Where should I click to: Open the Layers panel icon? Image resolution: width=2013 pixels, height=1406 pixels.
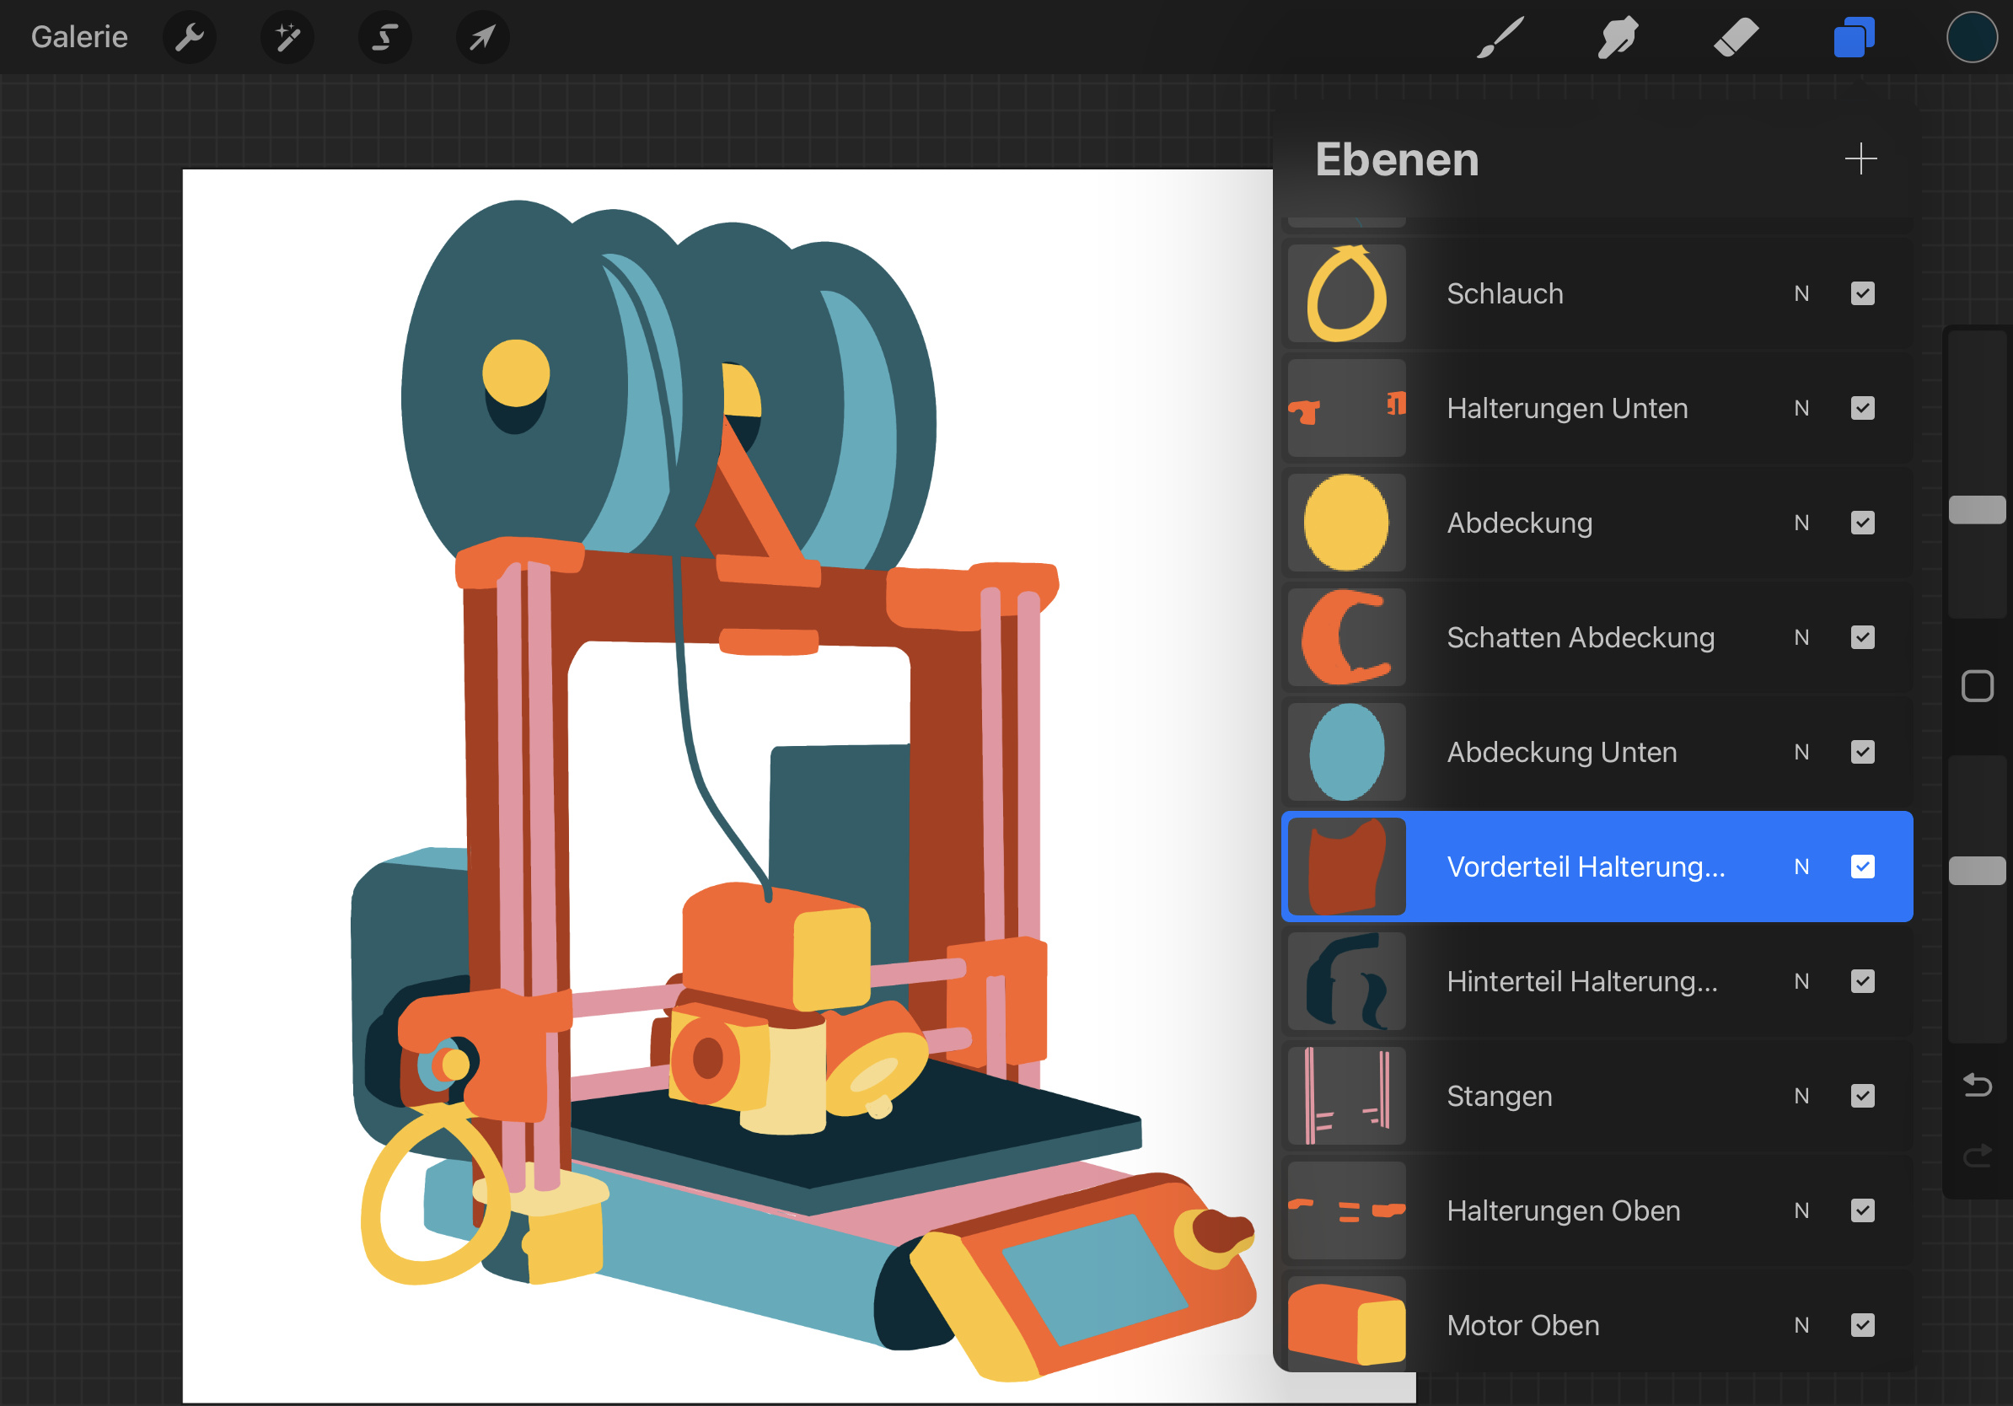coord(1854,37)
